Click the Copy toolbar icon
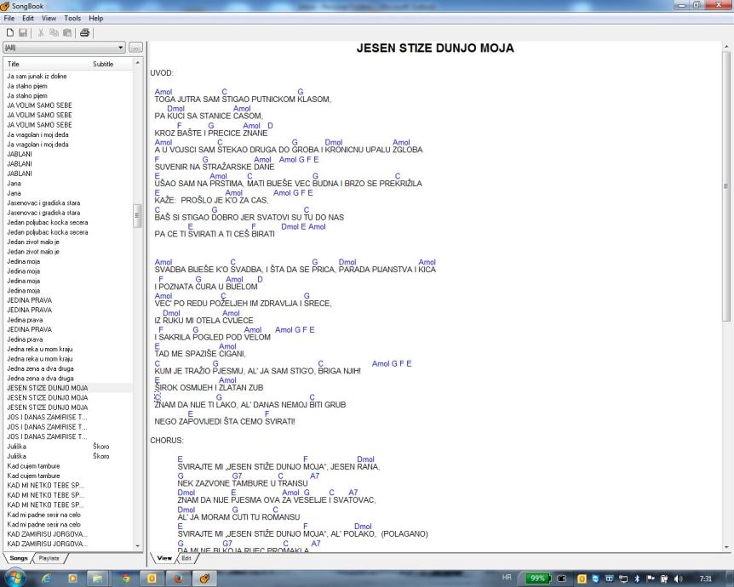Screen dimensions: 734x587 (x=53, y=32)
